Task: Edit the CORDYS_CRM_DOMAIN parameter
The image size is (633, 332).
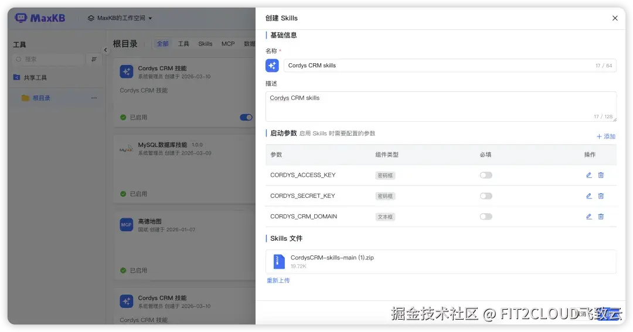Action: click(589, 217)
